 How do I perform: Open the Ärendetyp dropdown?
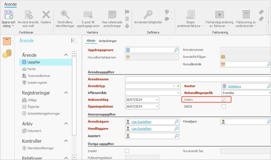coord(174,86)
